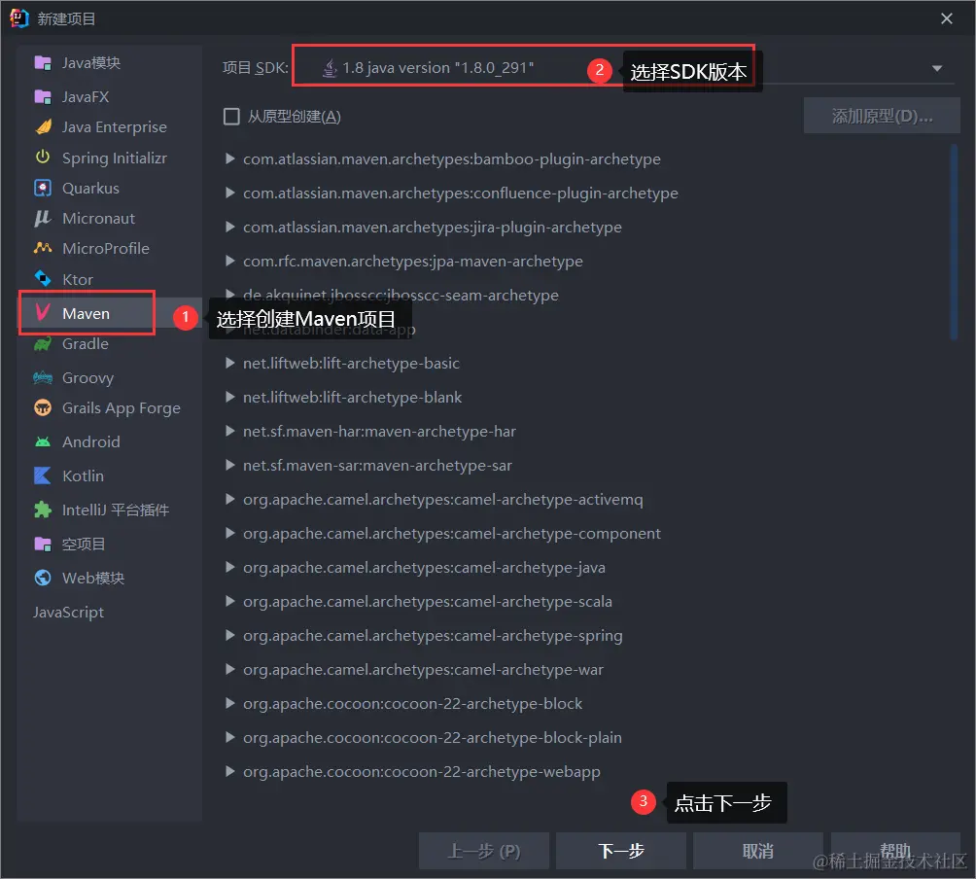This screenshot has height=879, width=976.
Task: Click the 添加原型(D)... button
Action: click(x=882, y=116)
